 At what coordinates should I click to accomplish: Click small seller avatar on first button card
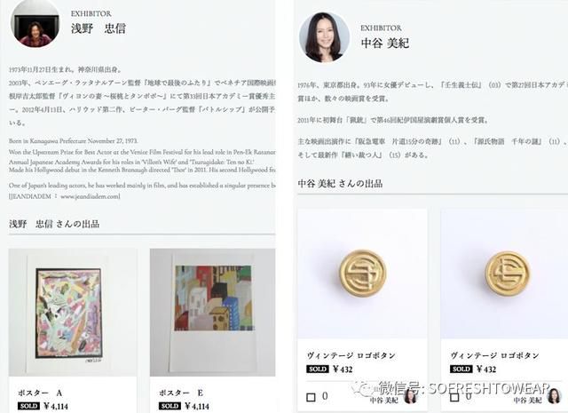[410, 395]
